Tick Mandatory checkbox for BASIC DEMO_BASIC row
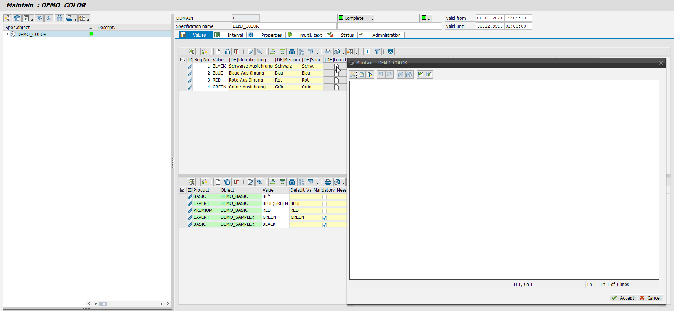The height and width of the screenshot is (311, 674). 324,197
